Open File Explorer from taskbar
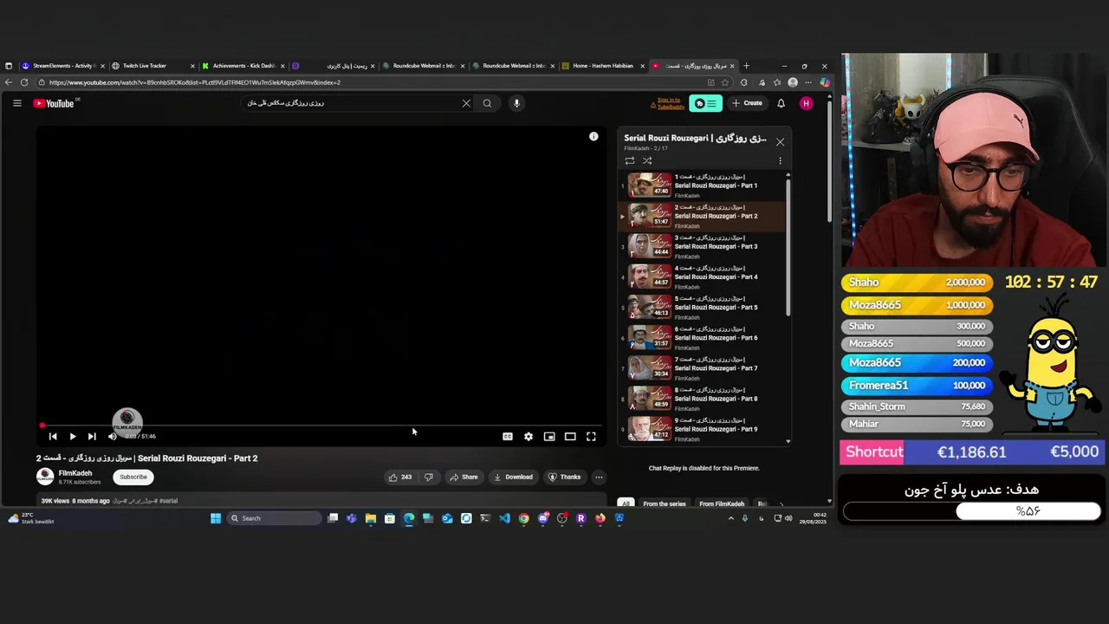 click(x=371, y=518)
